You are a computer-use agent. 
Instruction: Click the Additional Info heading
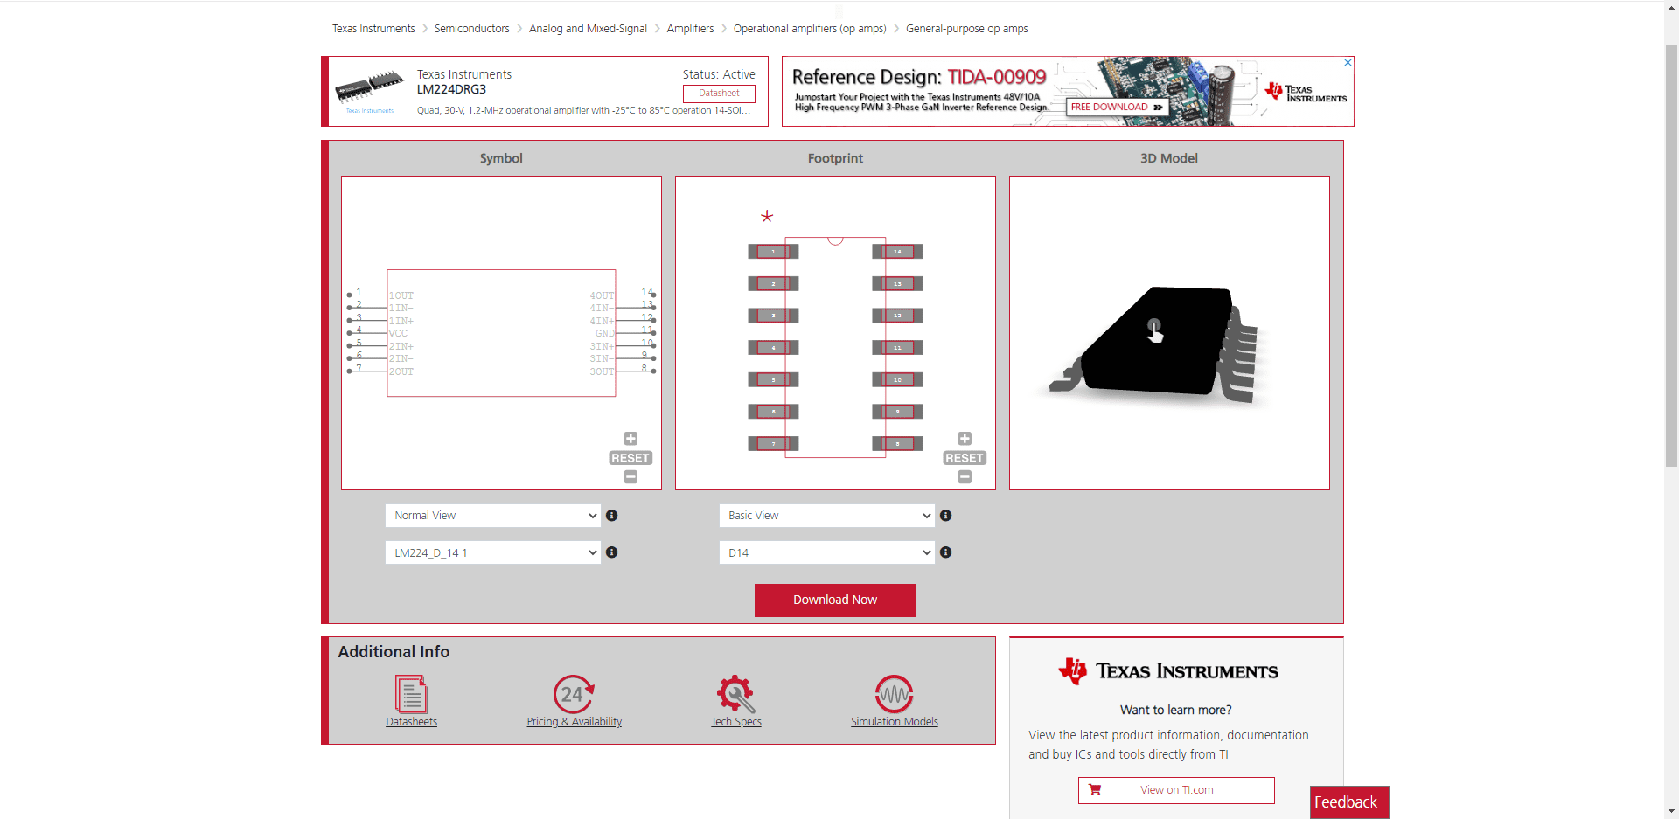[394, 652]
